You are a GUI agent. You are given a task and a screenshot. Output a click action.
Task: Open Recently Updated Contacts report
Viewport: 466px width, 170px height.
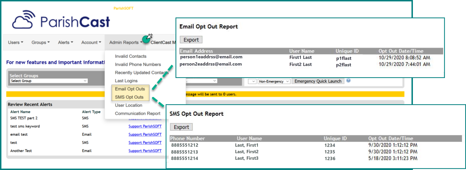[142, 73]
